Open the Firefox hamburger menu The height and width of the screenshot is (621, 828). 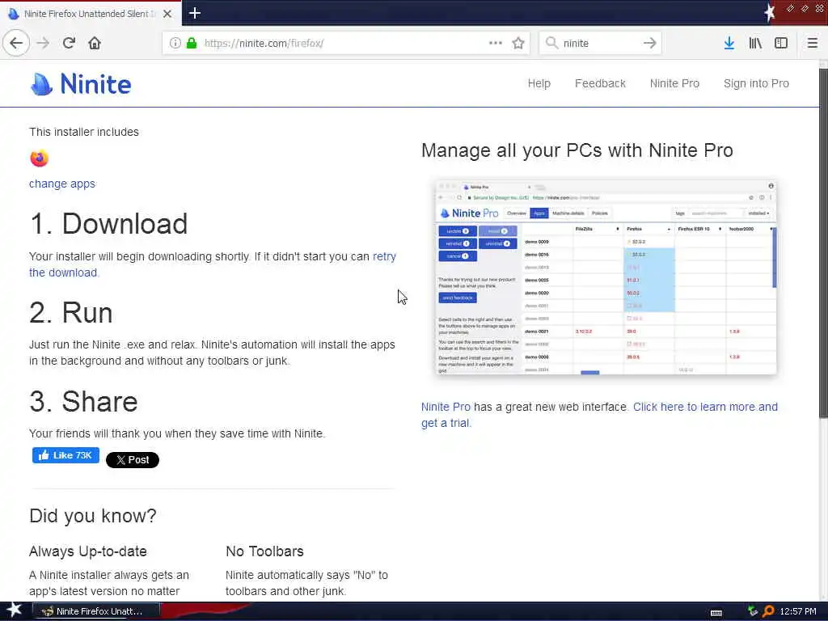click(x=812, y=43)
